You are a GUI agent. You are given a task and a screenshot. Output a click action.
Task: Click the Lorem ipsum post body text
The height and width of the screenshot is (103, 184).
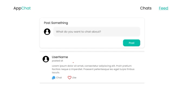click(x=93, y=69)
